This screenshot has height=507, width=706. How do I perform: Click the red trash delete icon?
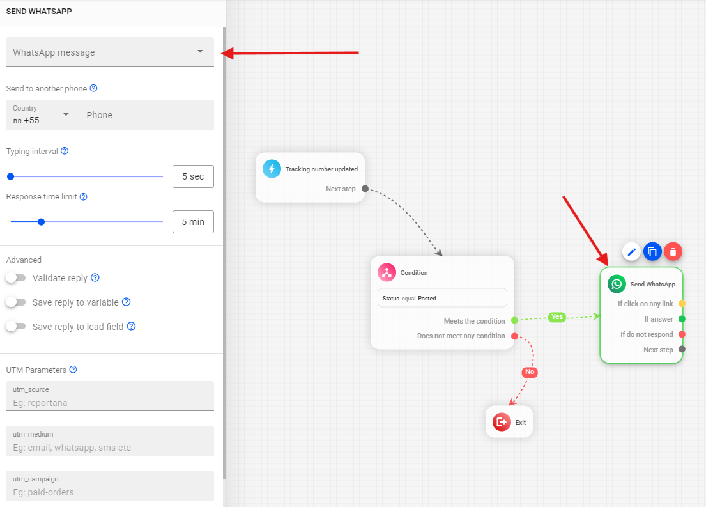coord(673,252)
